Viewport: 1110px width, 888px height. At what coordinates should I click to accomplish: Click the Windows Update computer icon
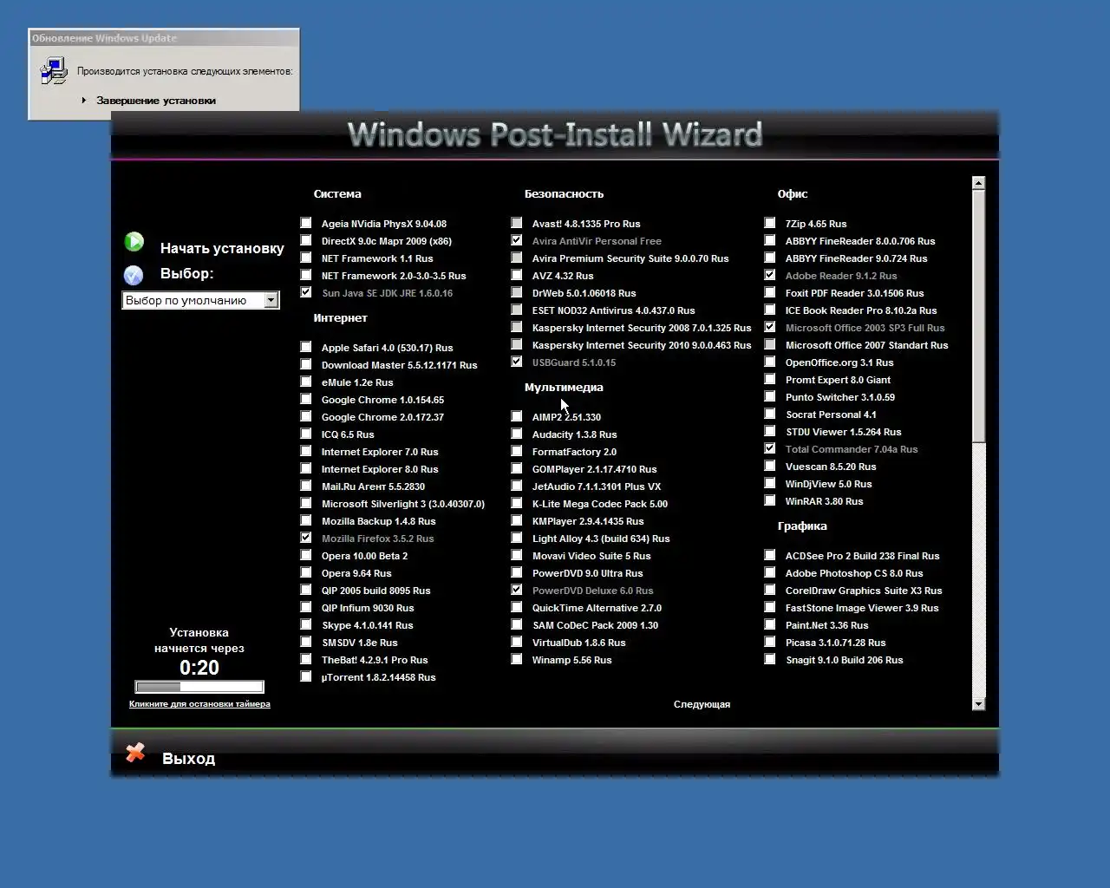pyautogui.click(x=54, y=70)
